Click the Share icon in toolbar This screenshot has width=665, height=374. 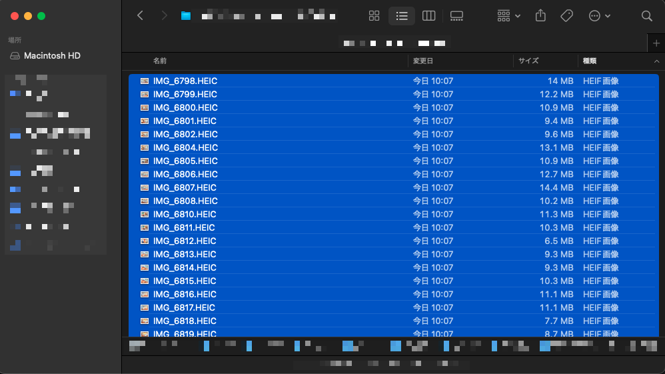coord(541,16)
